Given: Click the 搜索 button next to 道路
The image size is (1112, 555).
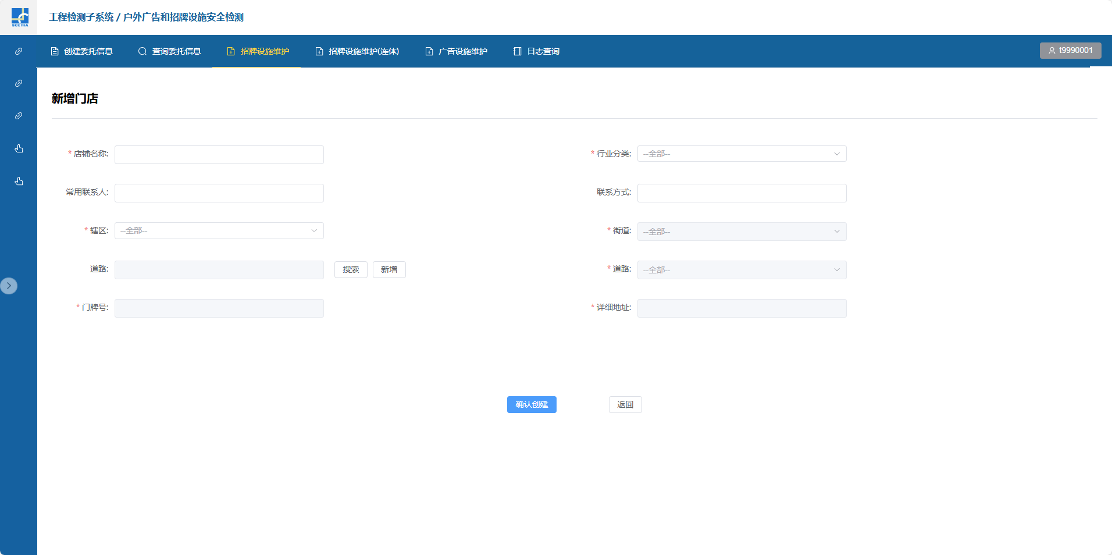Looking at the screenshot, I should (351, 269).
